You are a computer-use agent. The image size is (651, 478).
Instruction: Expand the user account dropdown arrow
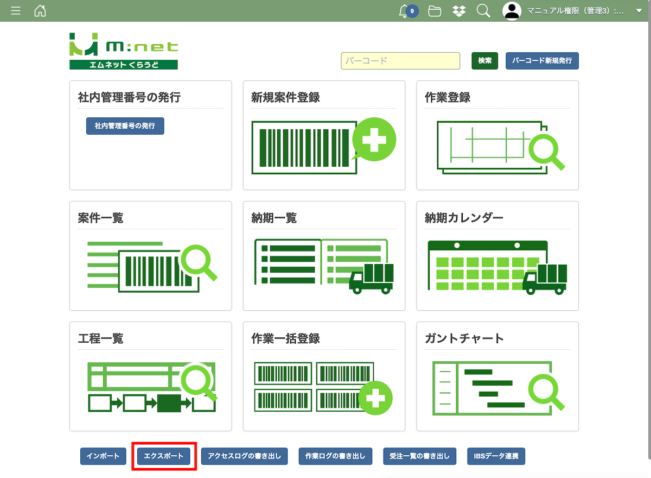[x=639, y=11]
